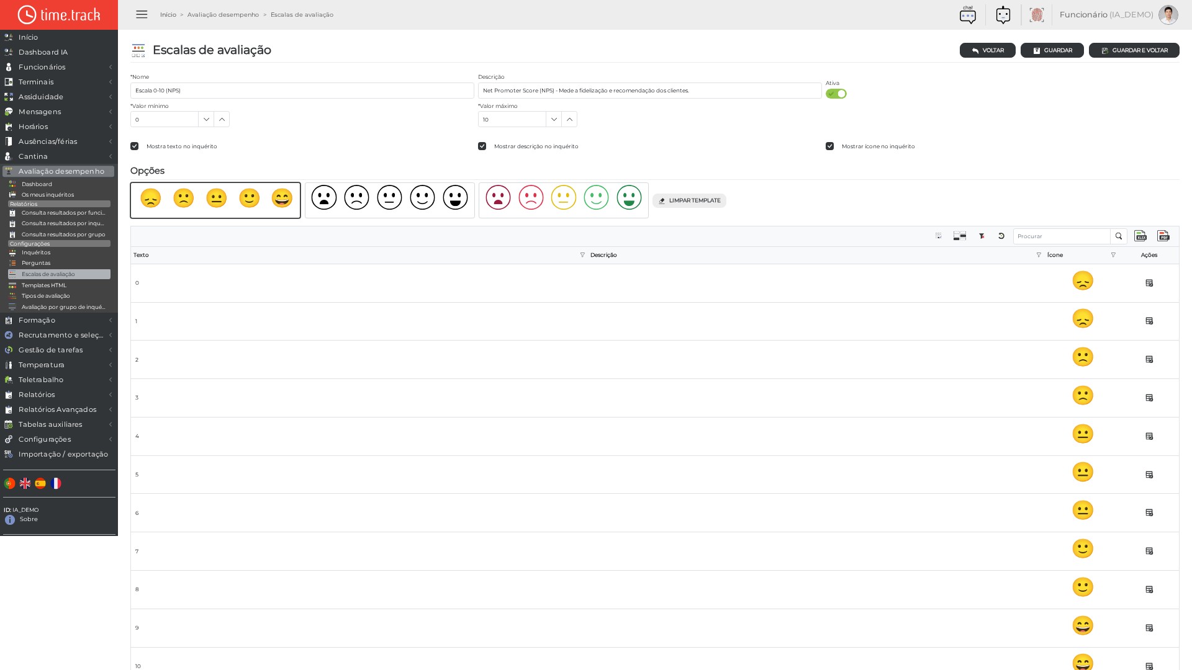Open filter for Ícone column
This screenshot has width=1192, height=670.
(x=1113, y=255)
